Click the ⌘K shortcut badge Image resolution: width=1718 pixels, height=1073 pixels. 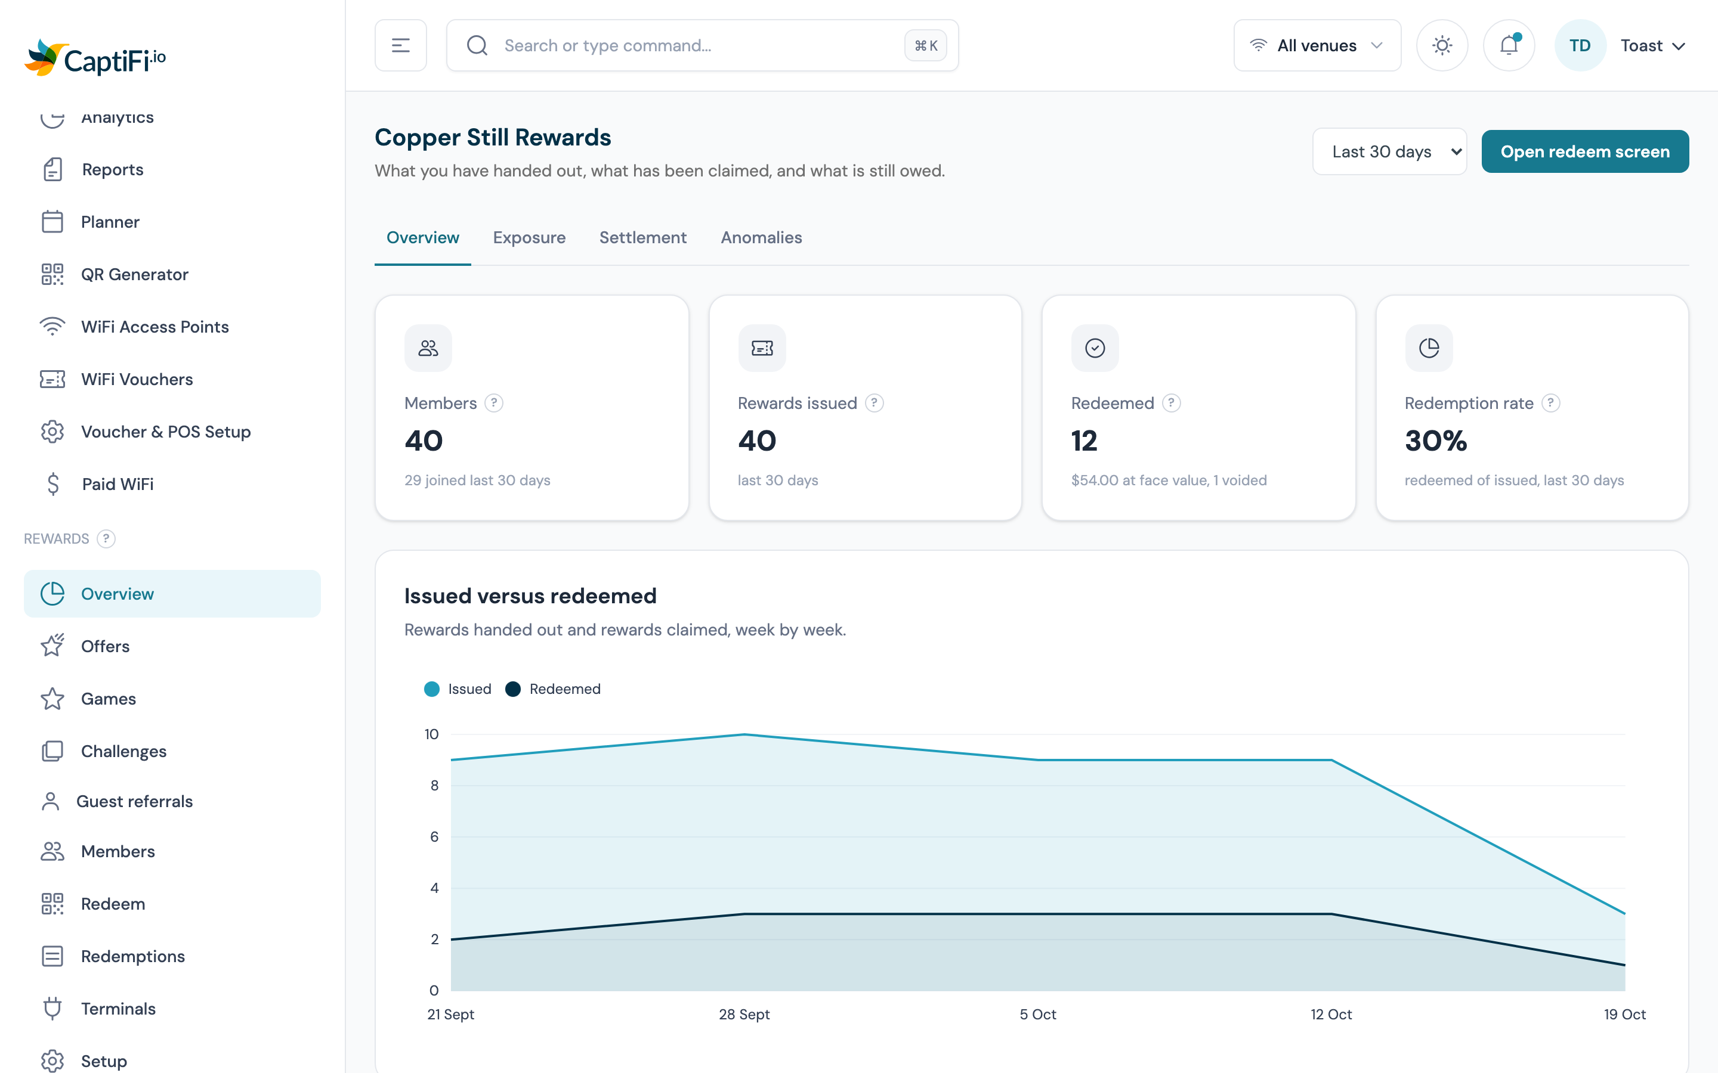(x=926, y=45)
